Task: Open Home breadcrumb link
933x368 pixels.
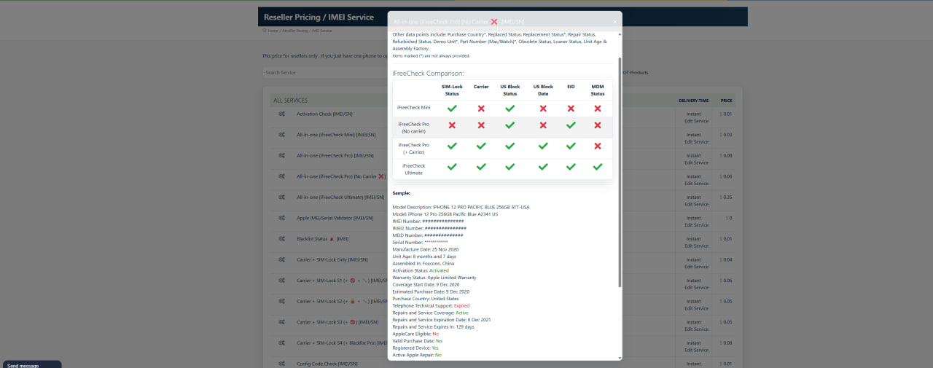Action: coord(273,31)
